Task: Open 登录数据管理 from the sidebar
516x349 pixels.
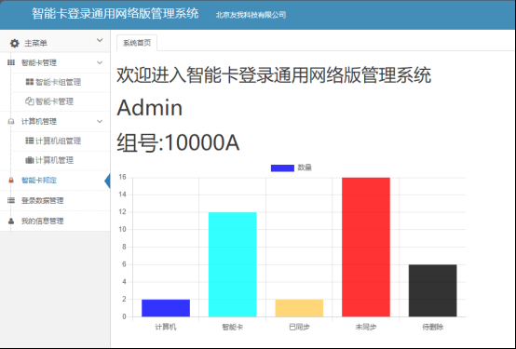Action: pyautogui.click(x=43, y=200)
